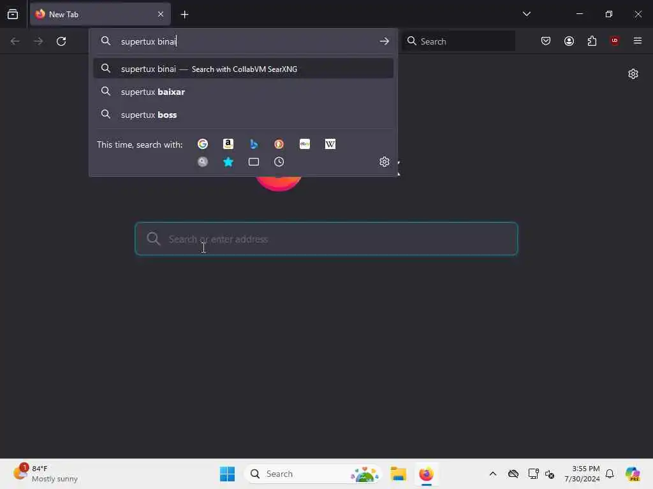Personalize New Tab with gear icon
This screenshot has width=653, height=489.
[633, 74]
